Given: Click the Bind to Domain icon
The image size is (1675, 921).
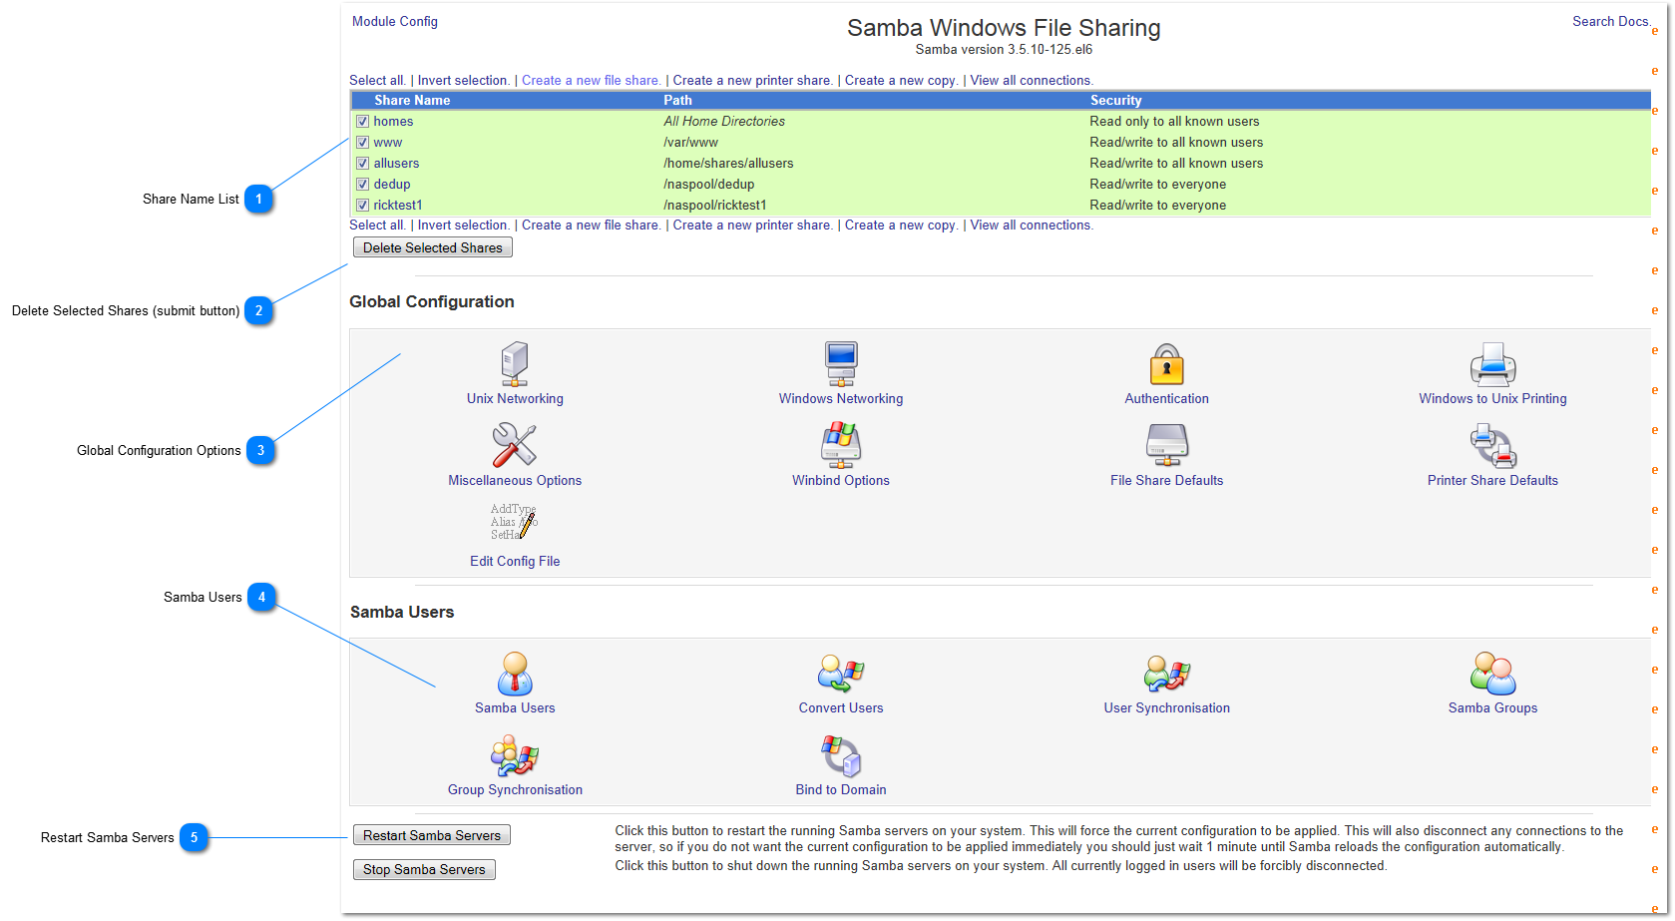Looking at the screenshot, I should pyautogui.click(x=841, y=755).
